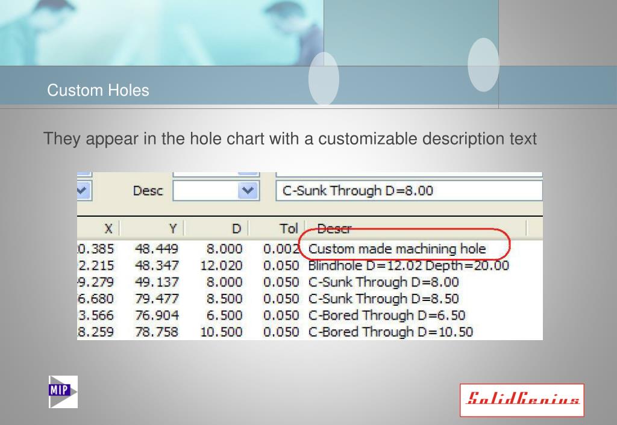Click the partially visible dropdown left of Desc
Screen dimensions: 617x425
tap(84, 191)
